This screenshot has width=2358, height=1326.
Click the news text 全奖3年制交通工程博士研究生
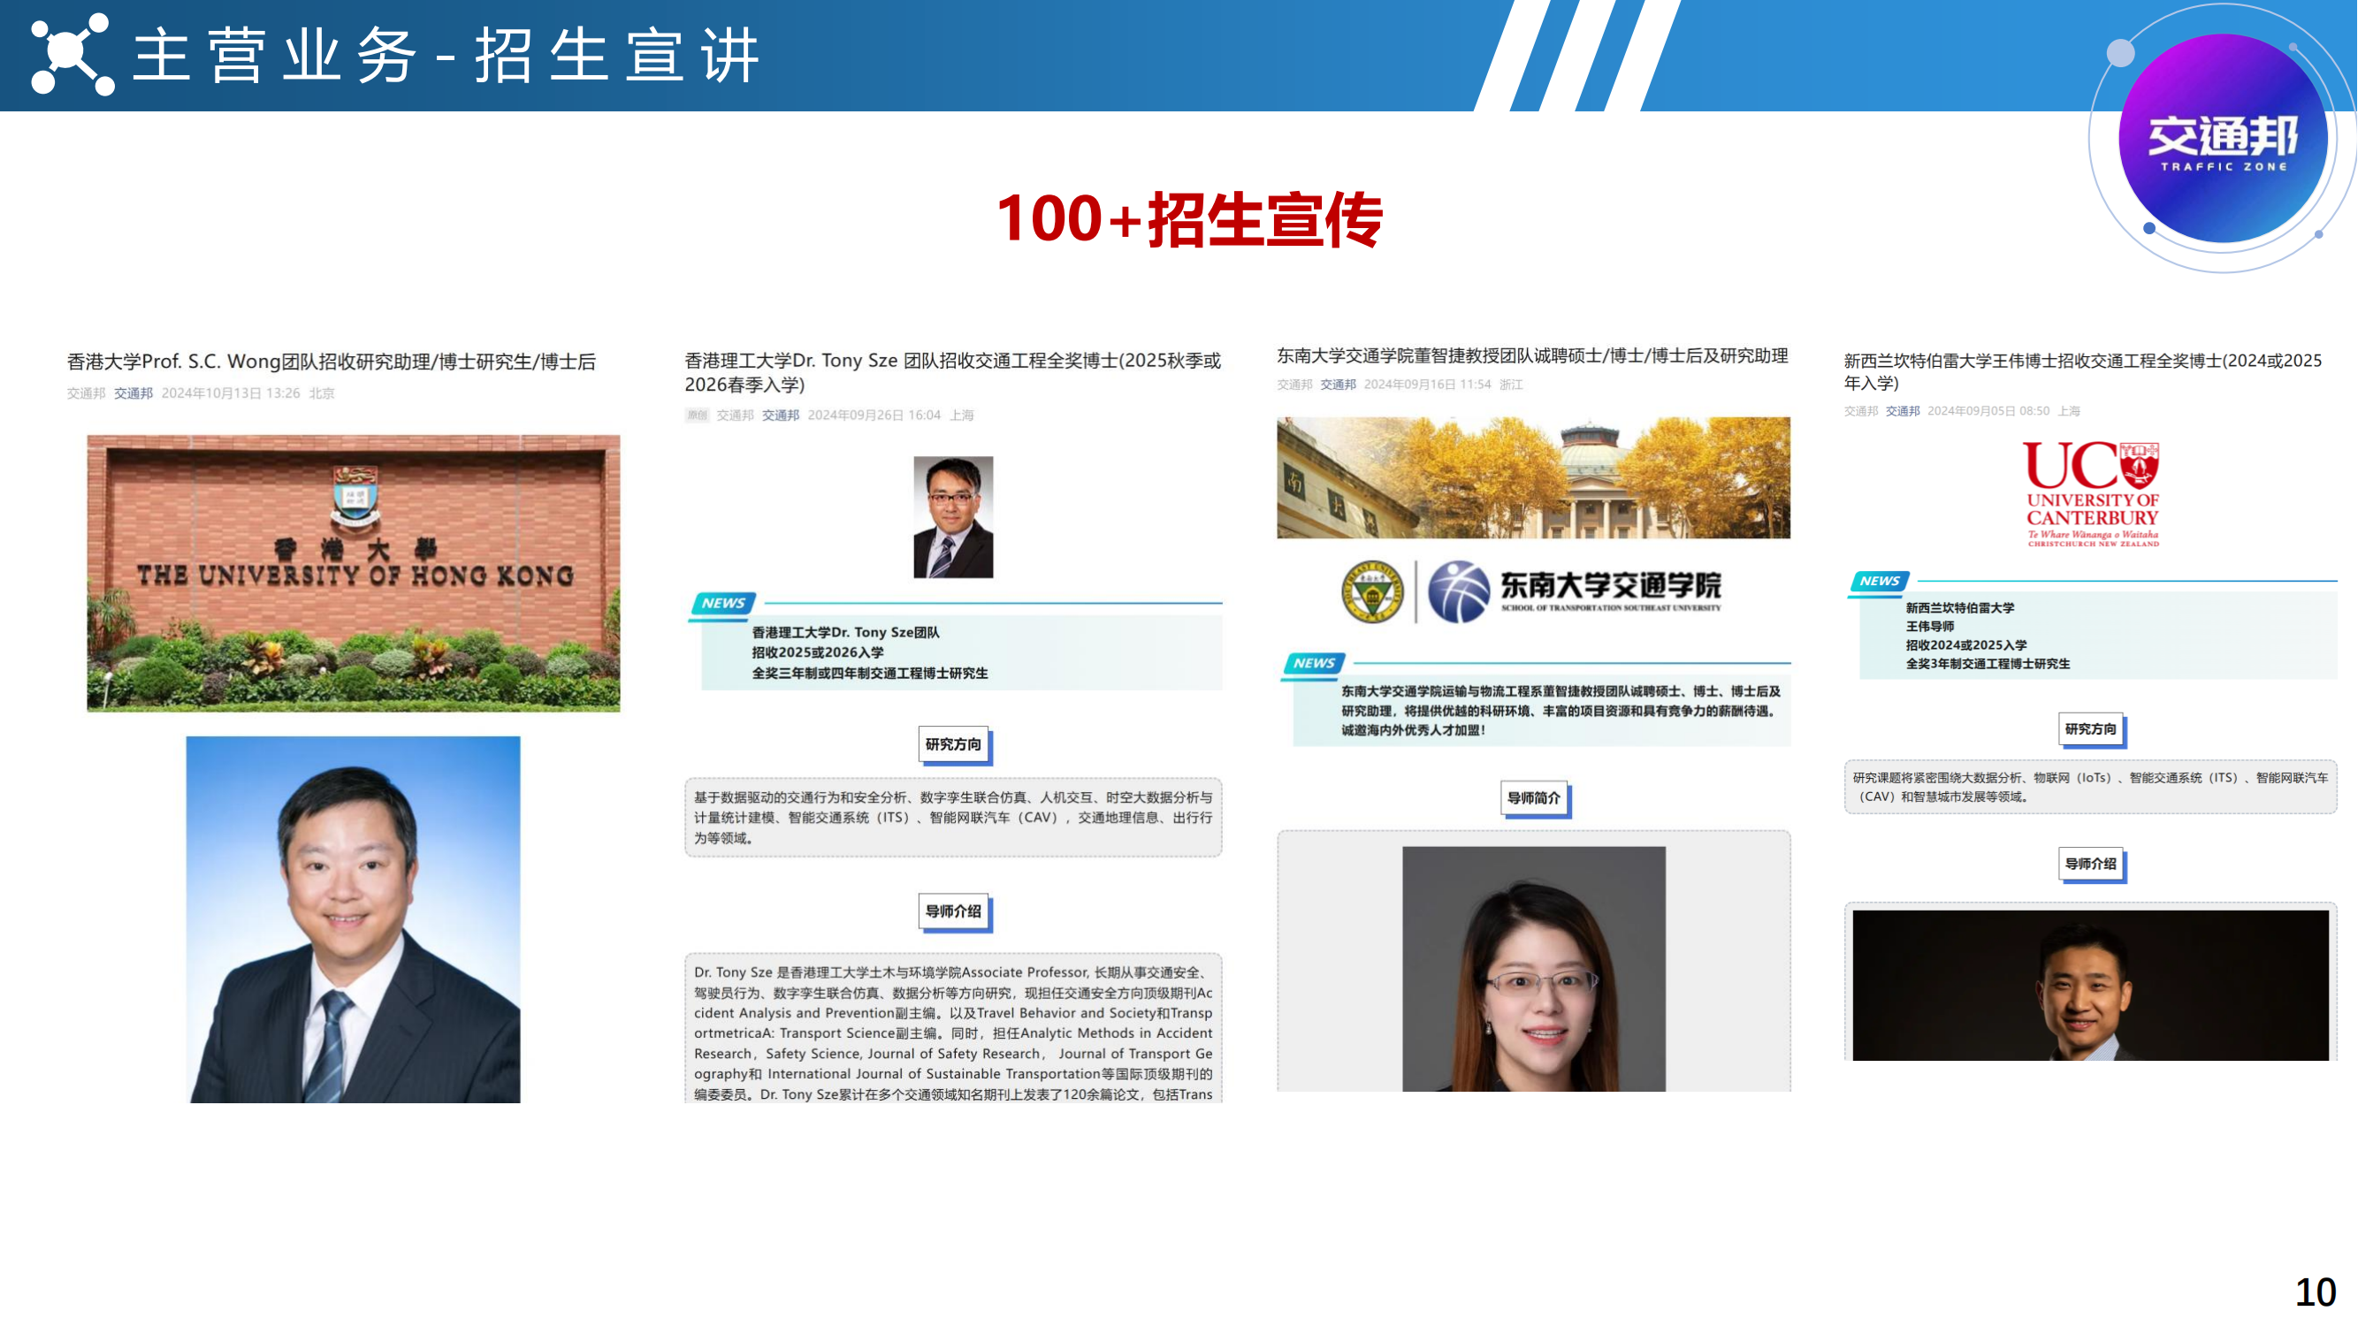(x=1988, y=665)
